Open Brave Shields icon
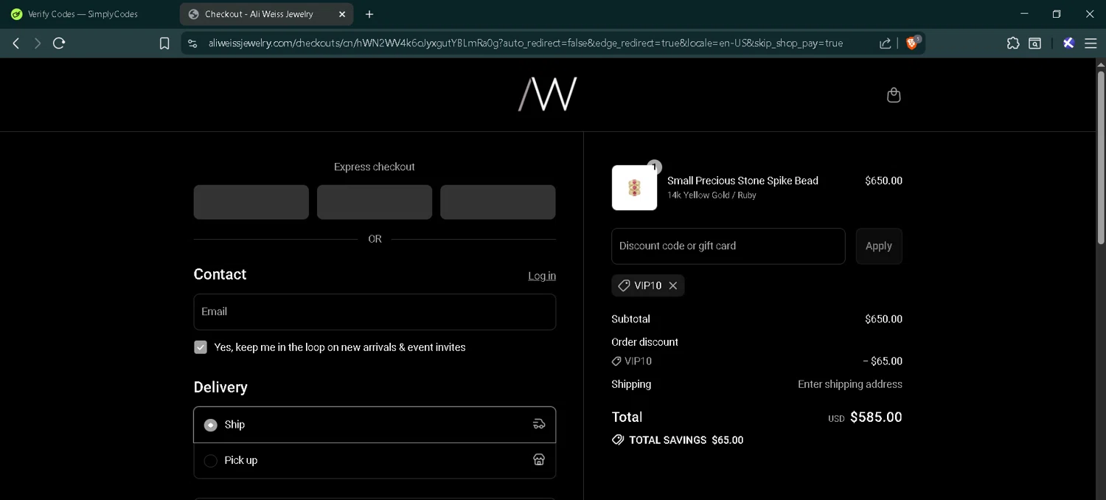 (x=912, y=43)
